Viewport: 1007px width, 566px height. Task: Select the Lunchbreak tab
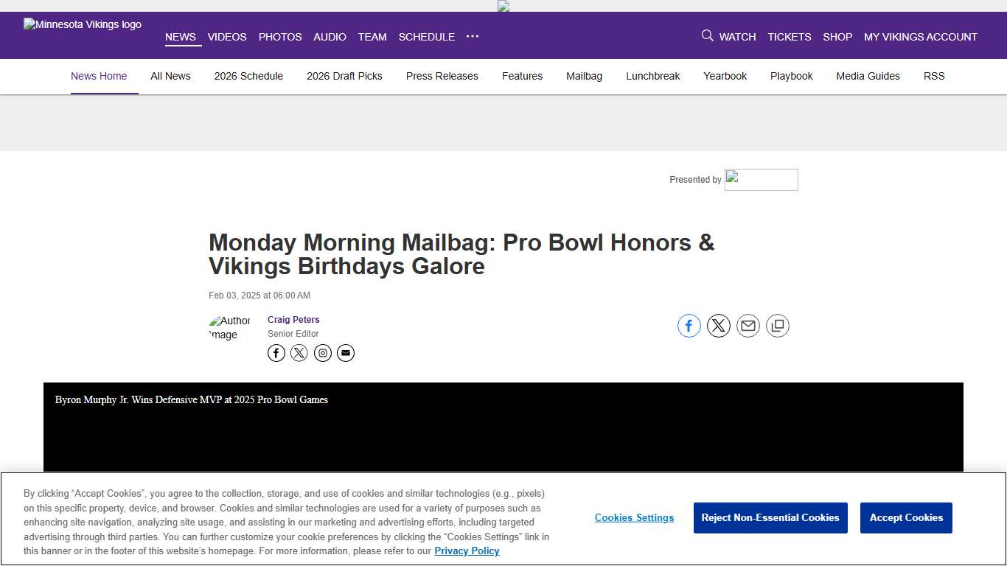pyautogui.click(x=652, y=76)
